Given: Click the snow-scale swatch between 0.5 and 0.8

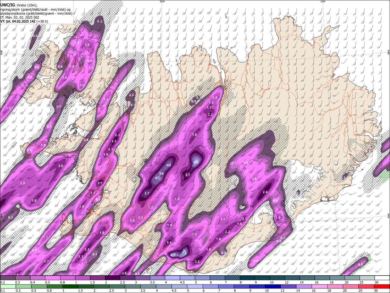Looking at the screenshot, I should click(52, 278).
